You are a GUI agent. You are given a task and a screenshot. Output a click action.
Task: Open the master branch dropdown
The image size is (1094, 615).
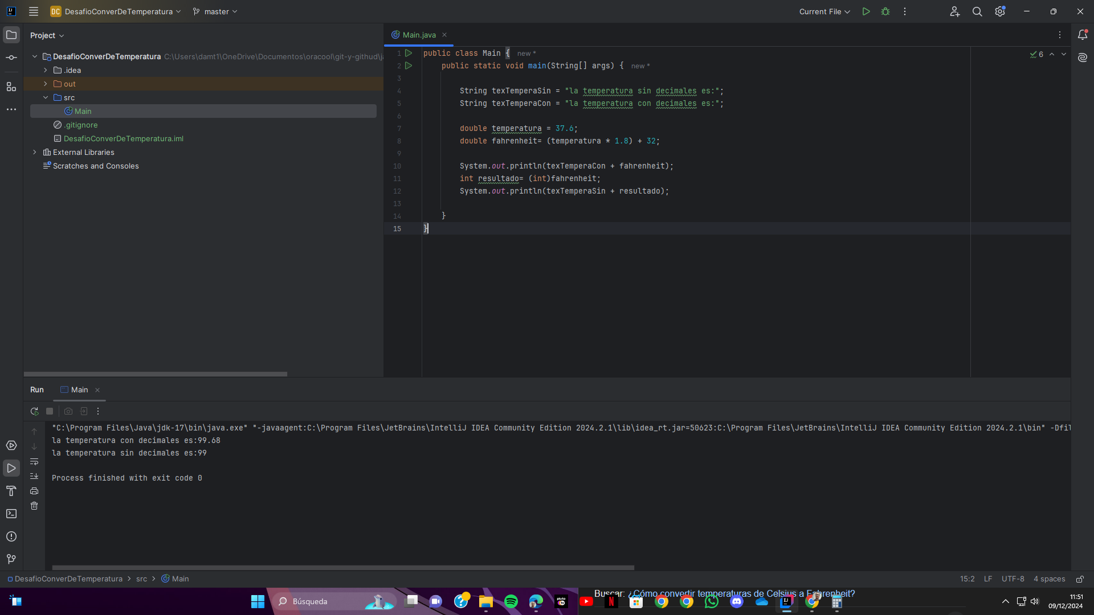[215, 11]
